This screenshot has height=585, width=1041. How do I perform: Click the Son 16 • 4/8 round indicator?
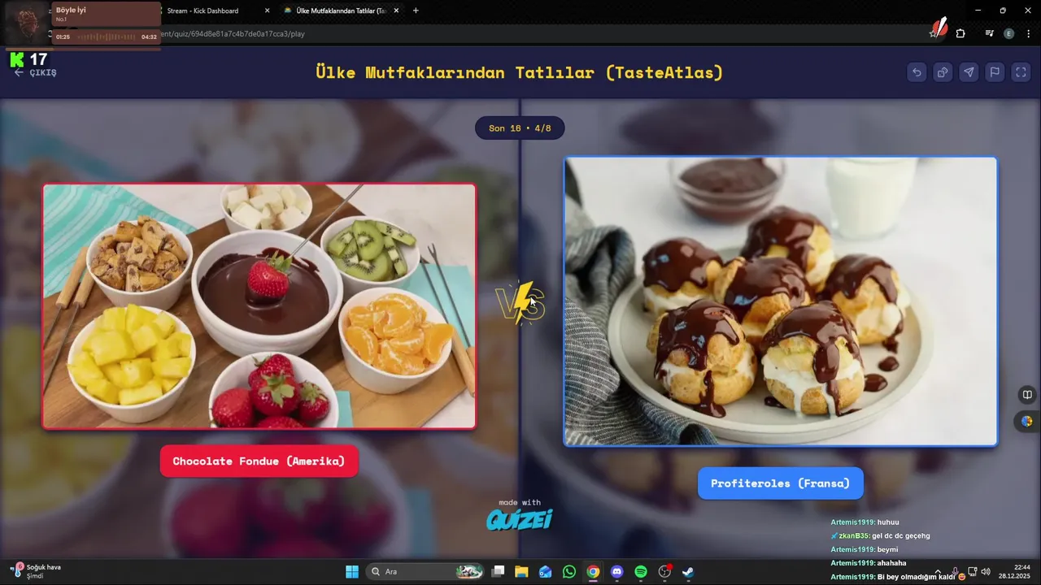[x=520, y=128]
